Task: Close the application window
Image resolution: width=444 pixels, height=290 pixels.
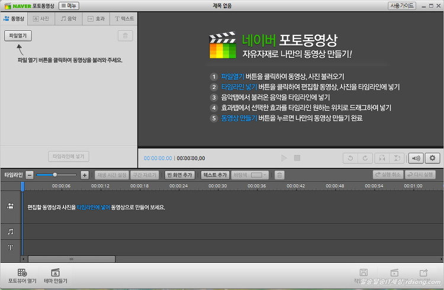Action: 438,6
